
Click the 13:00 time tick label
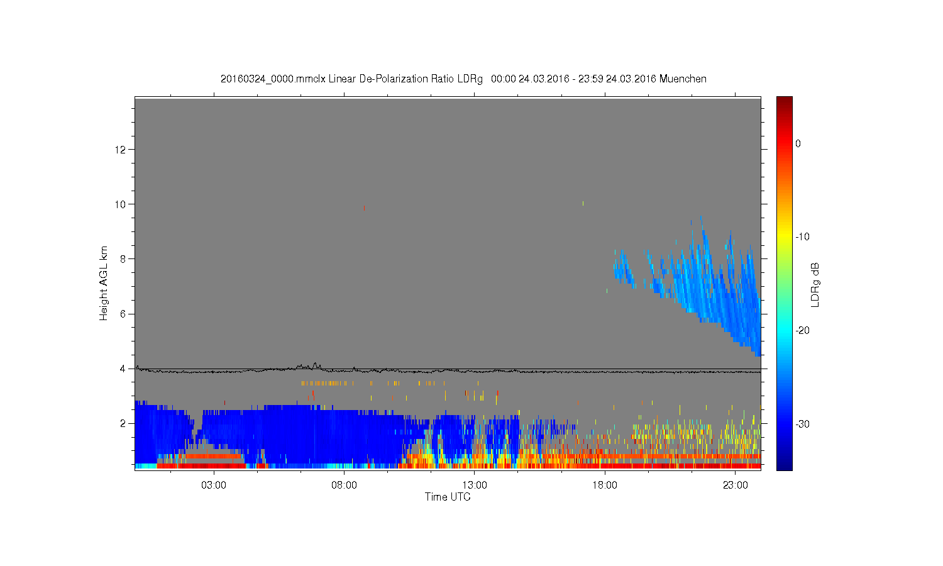[475, 486]
